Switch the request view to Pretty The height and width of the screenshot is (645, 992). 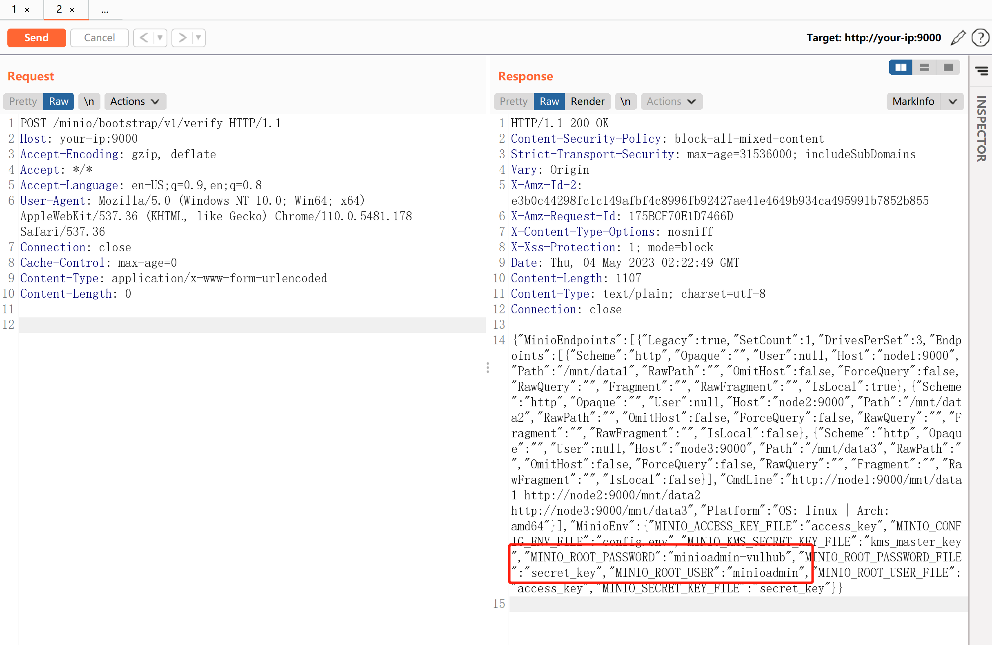(x=23, y=101)
